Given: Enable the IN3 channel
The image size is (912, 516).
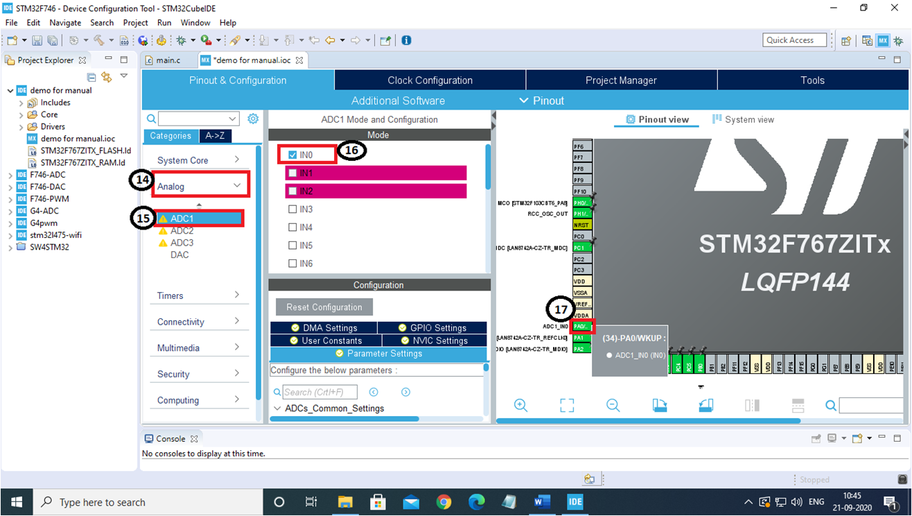Looking at the screenshot, I should coord(292,208).
